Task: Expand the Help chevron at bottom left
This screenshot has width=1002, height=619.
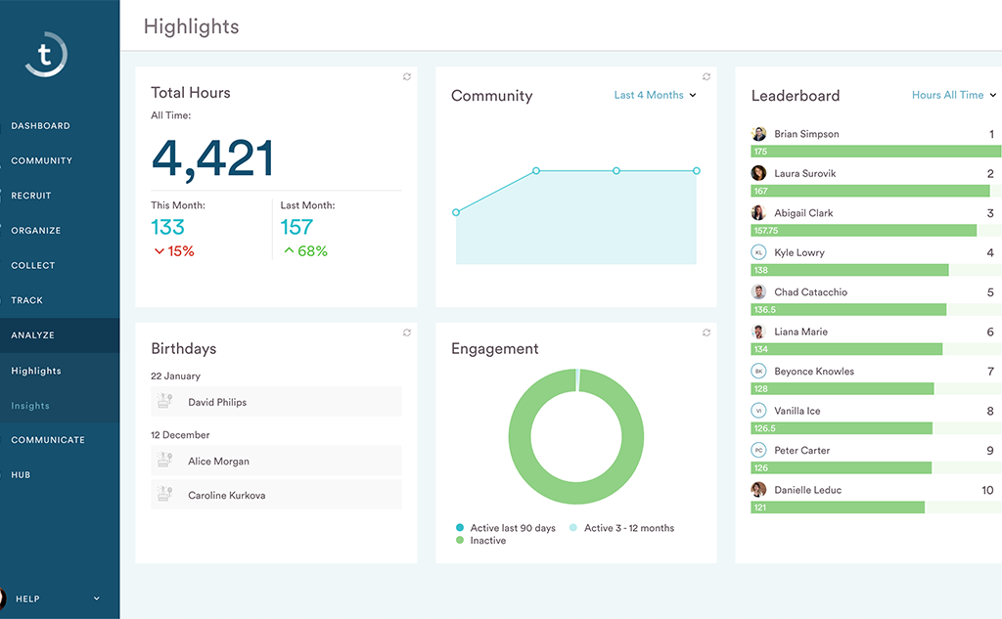Action: click(95, 598)
